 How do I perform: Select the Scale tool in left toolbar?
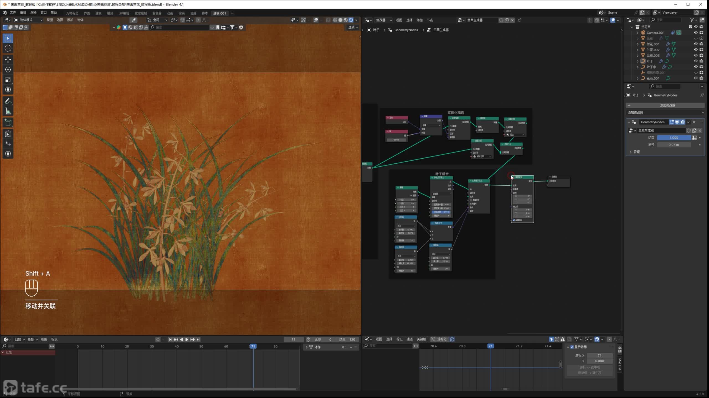8,80
